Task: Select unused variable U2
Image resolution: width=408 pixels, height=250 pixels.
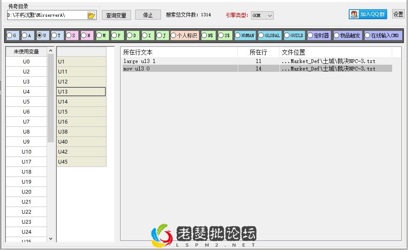Action: (26, 72)
